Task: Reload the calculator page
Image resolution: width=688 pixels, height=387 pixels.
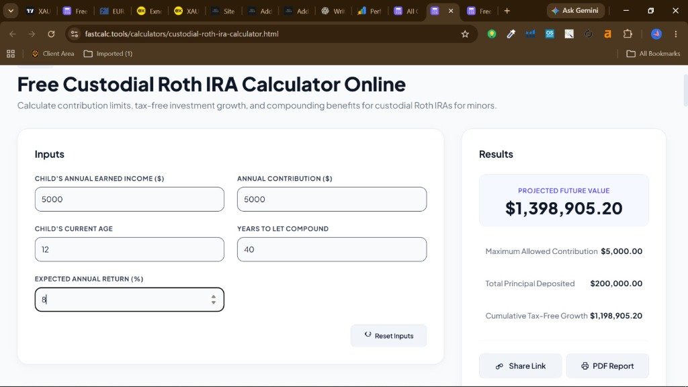Action: (x=51, y=34)
